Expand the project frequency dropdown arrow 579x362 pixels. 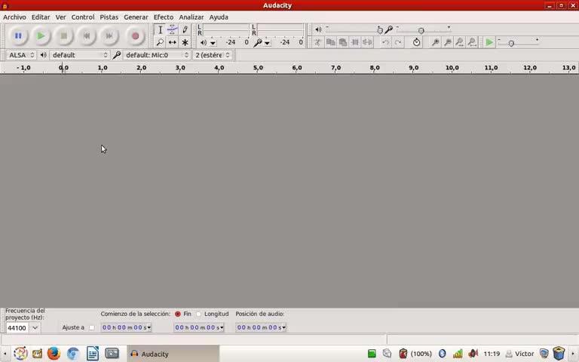35,327
